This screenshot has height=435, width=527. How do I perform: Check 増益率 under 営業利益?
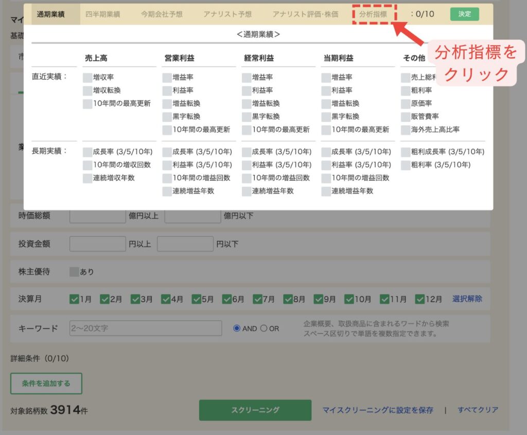[x=167, y=78]
